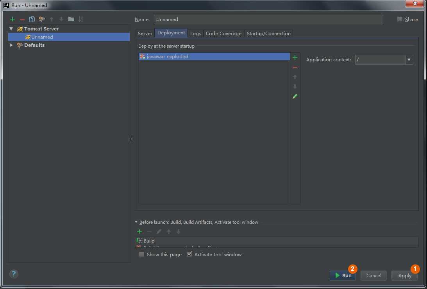Image resolution: width=427 pixels, height=289 pixels.
Task: Toggle the Share checkbox
Action: (x=400, y=19)
